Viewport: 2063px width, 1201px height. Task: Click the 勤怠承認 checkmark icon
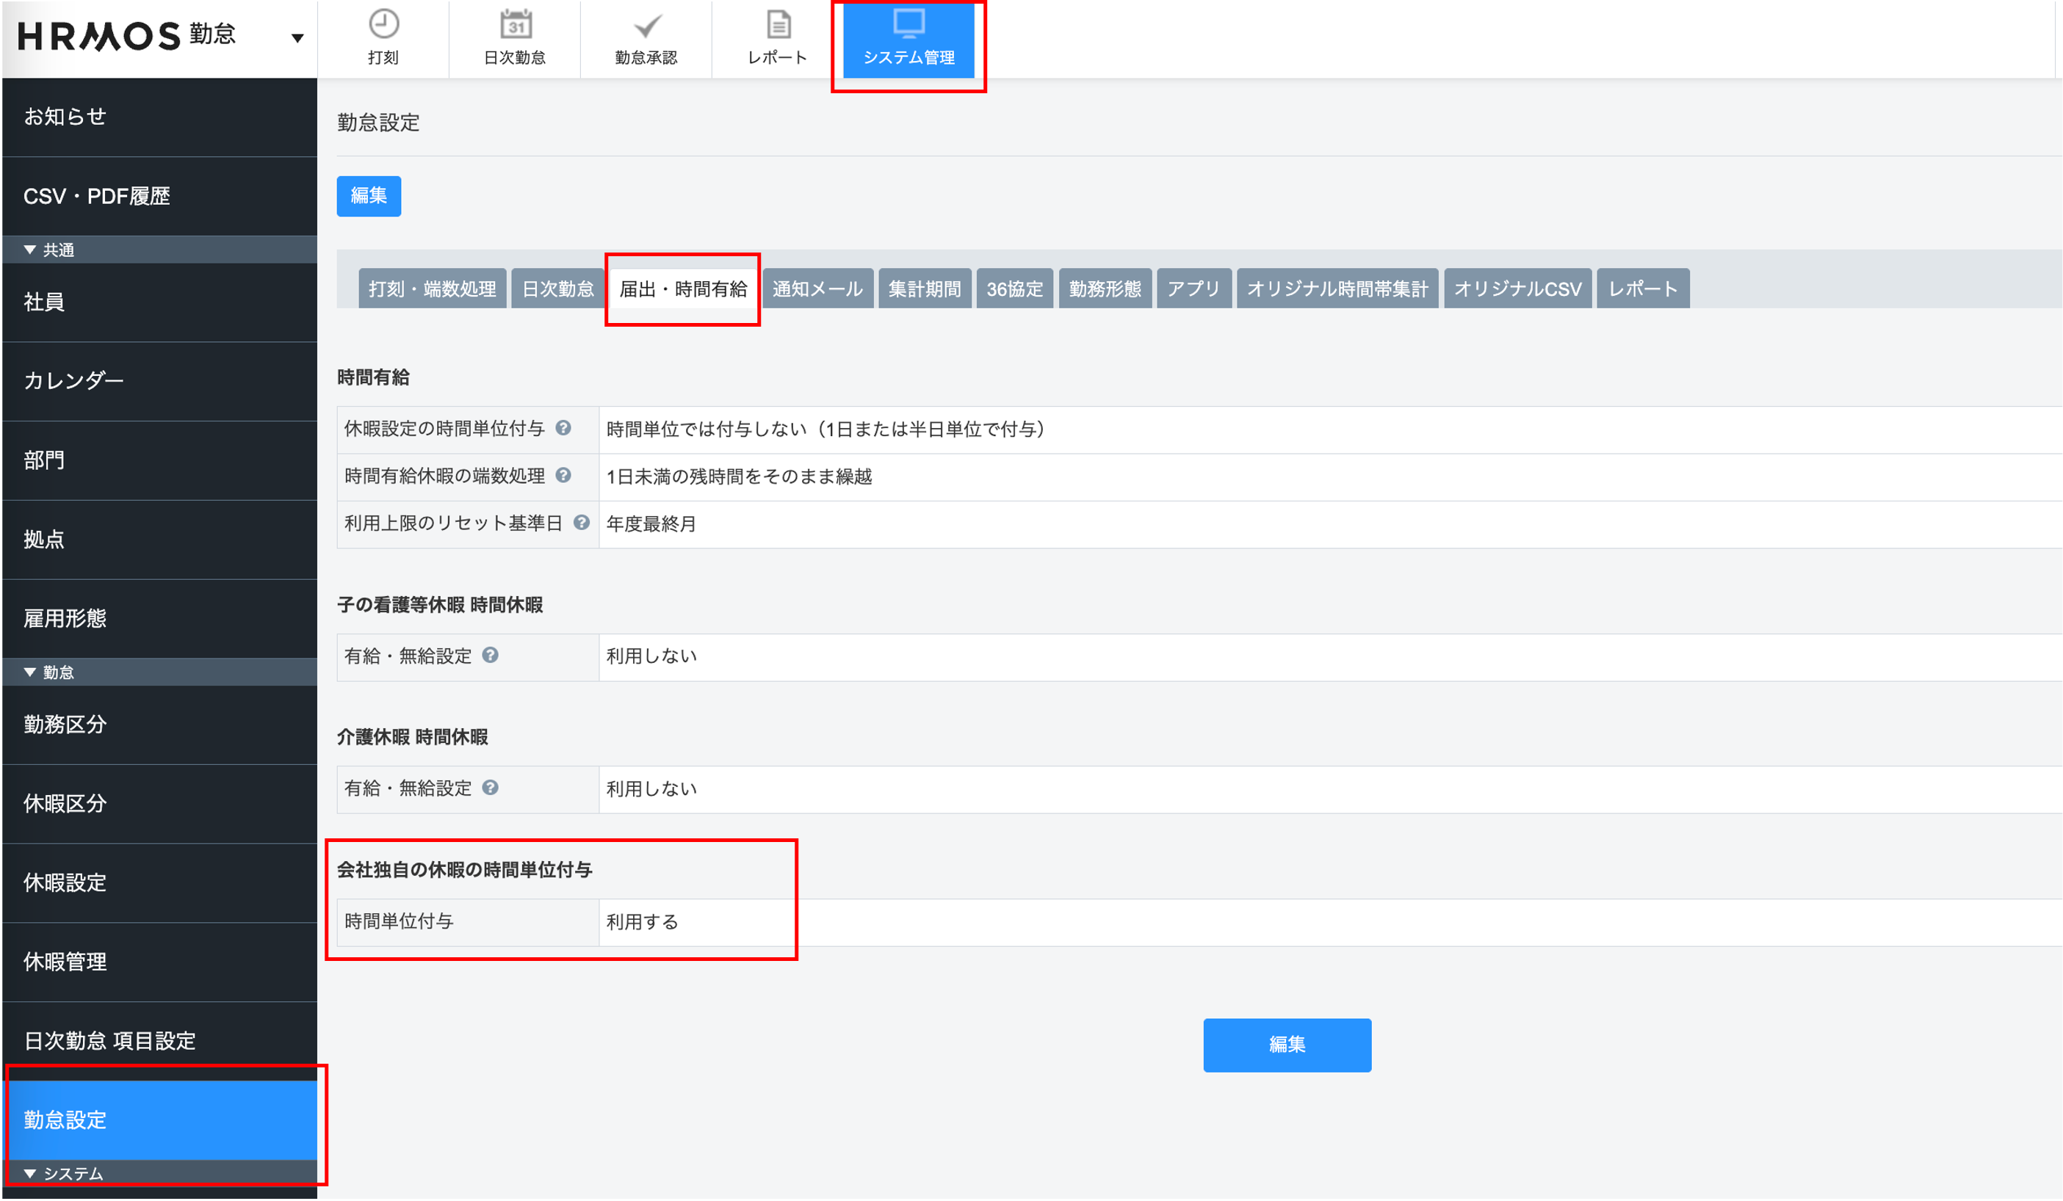(647, 26)
